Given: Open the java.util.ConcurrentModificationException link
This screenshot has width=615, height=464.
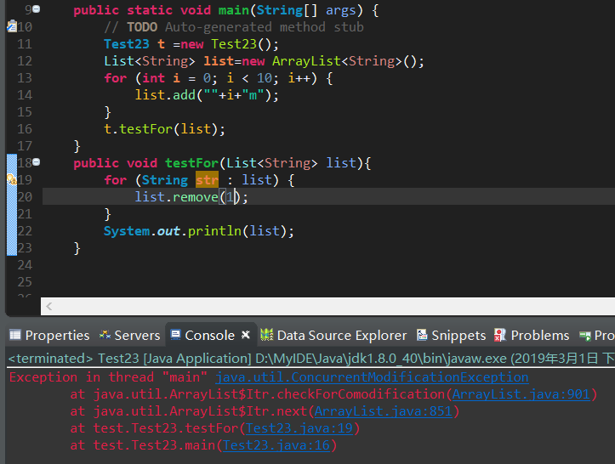Looking at the screenshot, I should click(372, 377).
